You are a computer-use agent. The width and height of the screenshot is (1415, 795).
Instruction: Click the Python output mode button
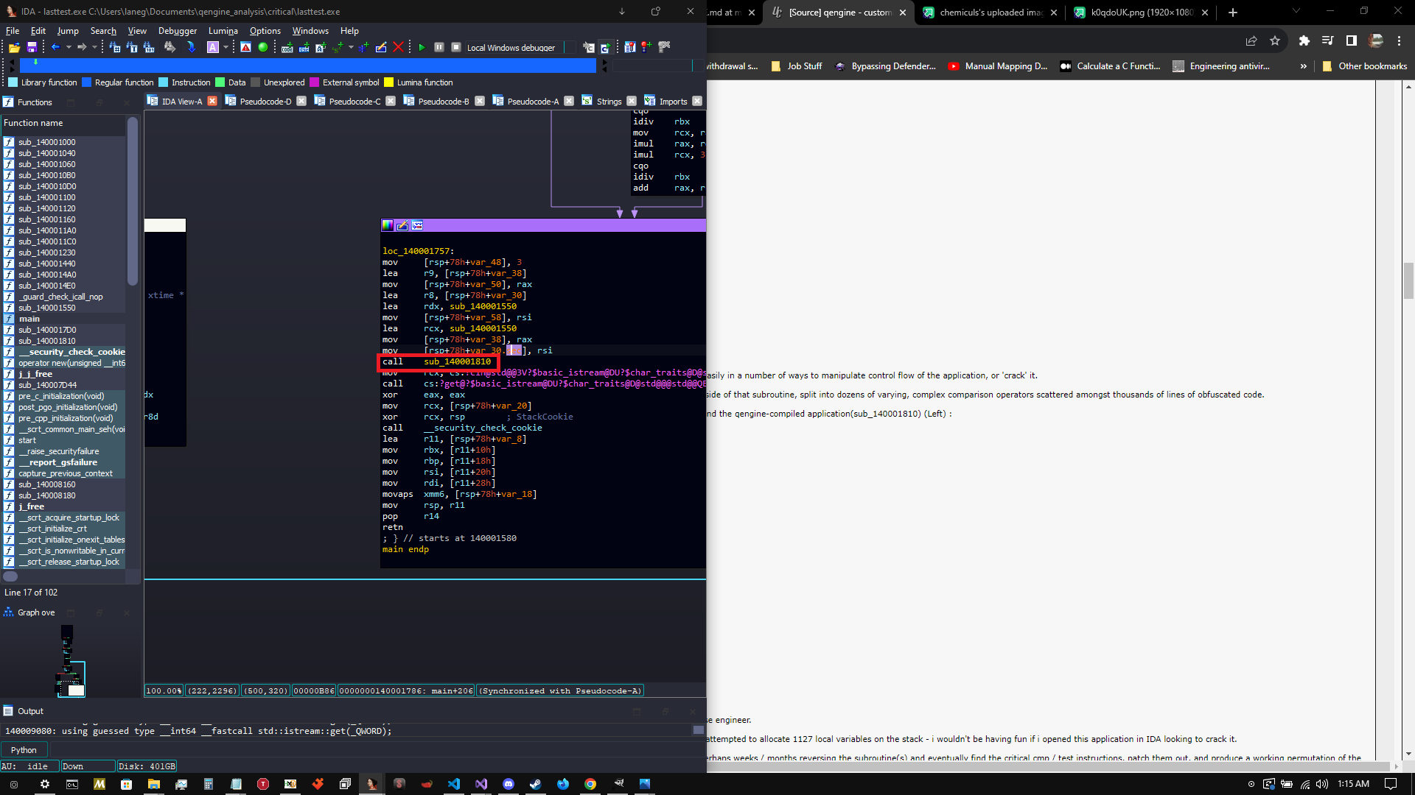click(x=24, y=750)
